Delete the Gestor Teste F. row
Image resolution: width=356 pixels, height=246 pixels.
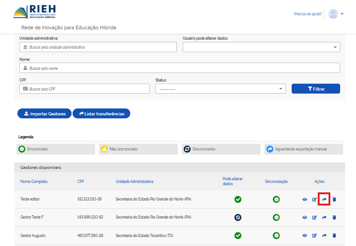pyautogui.click(x=334, y=217)
